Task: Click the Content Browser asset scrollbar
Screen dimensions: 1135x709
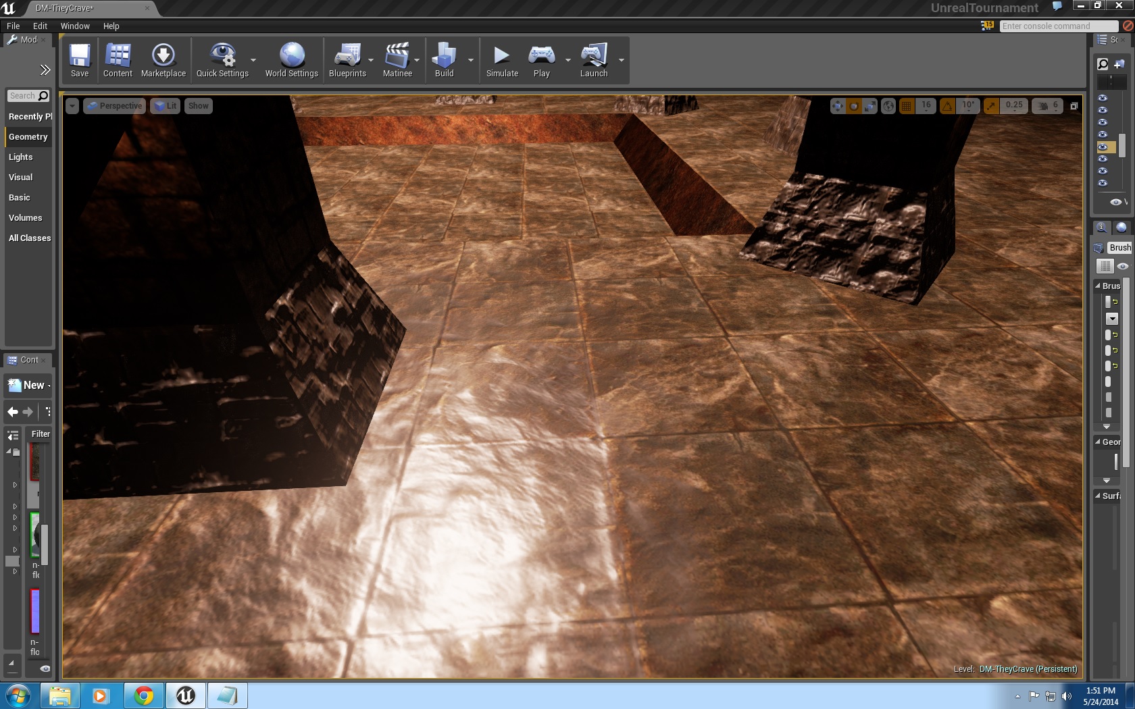Action: pyautogui.click(x=45, y=544)
